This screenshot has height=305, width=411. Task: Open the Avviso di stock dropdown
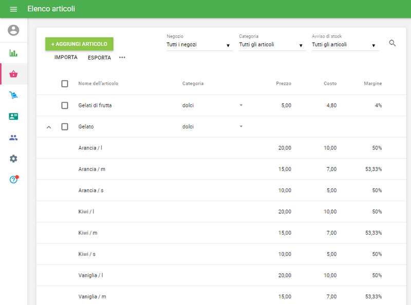pyautogui.click(x=345, y=45)
